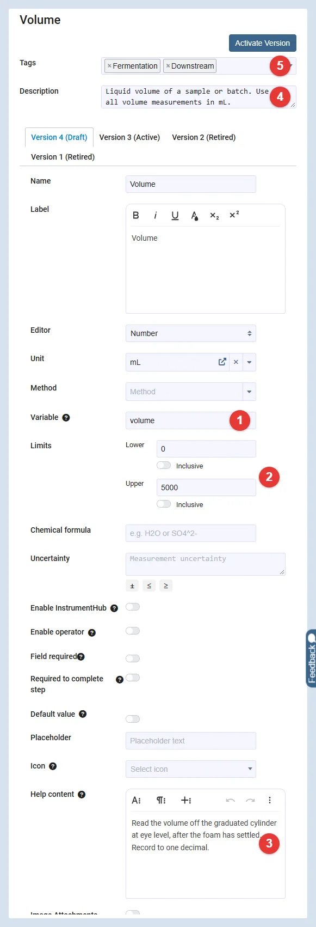Image resolution: width=316 pixels, height=927 pixels.
Task: Toggle the Lower limit Inclusive switch
Action: click(164, 465)
